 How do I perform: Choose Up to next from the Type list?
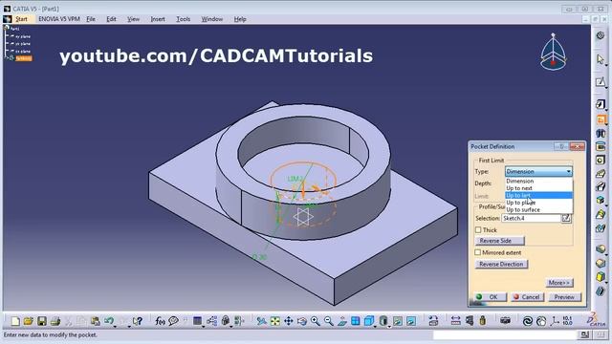[x=538, y=188]
